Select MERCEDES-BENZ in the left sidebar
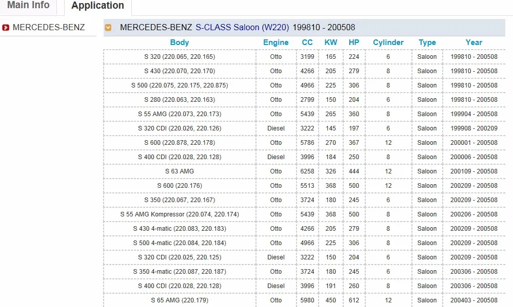 (x=49, y=28)
